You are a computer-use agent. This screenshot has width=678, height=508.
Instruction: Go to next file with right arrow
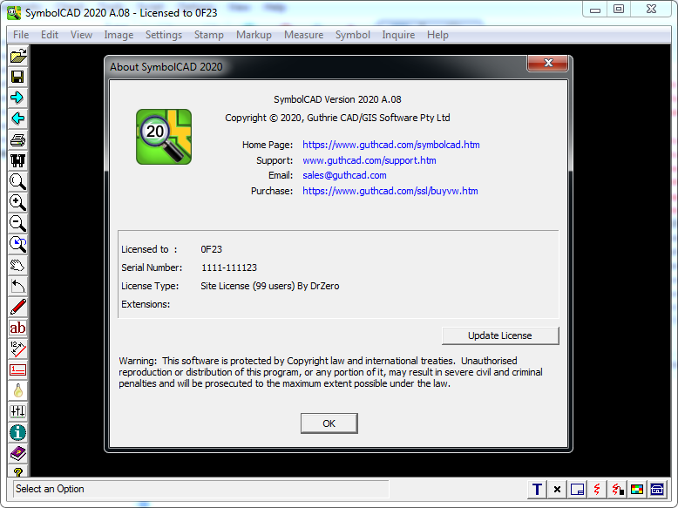18,98
